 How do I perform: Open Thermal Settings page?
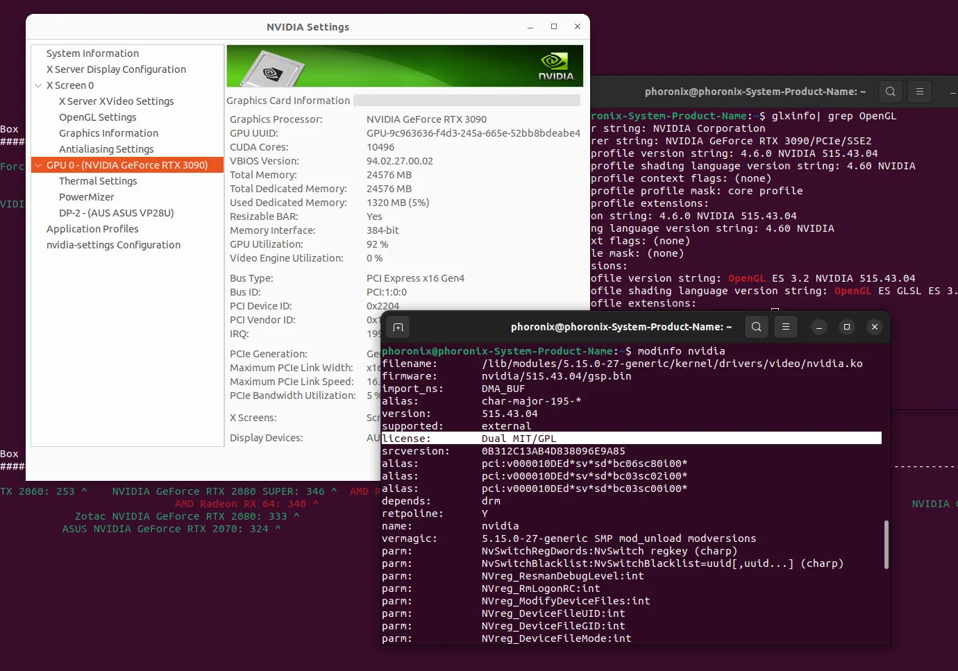click(98, 181)
